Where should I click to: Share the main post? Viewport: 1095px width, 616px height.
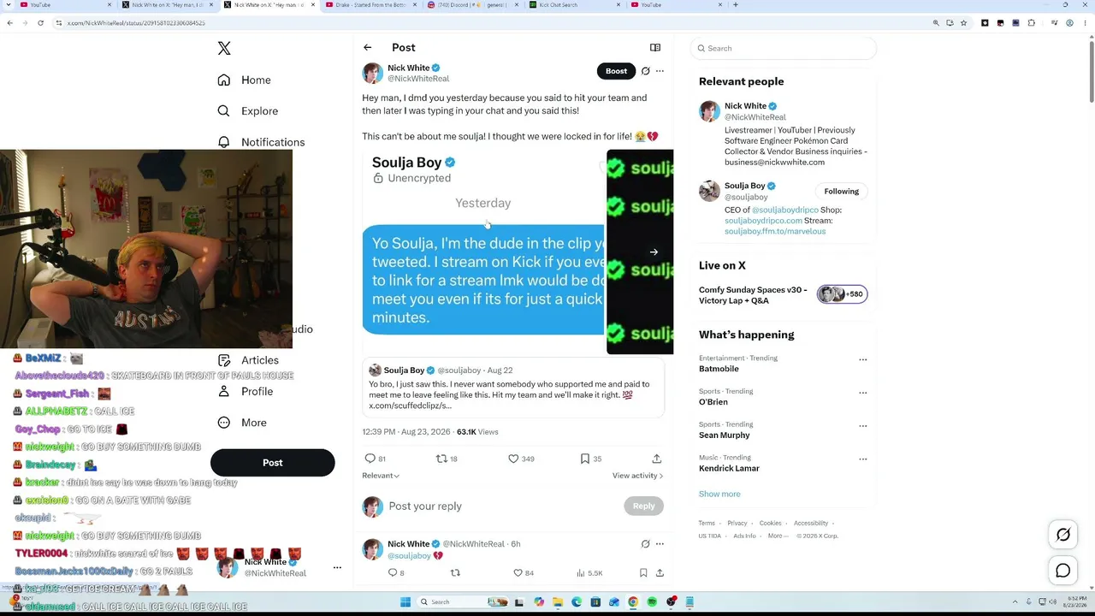tap(657, 459)
